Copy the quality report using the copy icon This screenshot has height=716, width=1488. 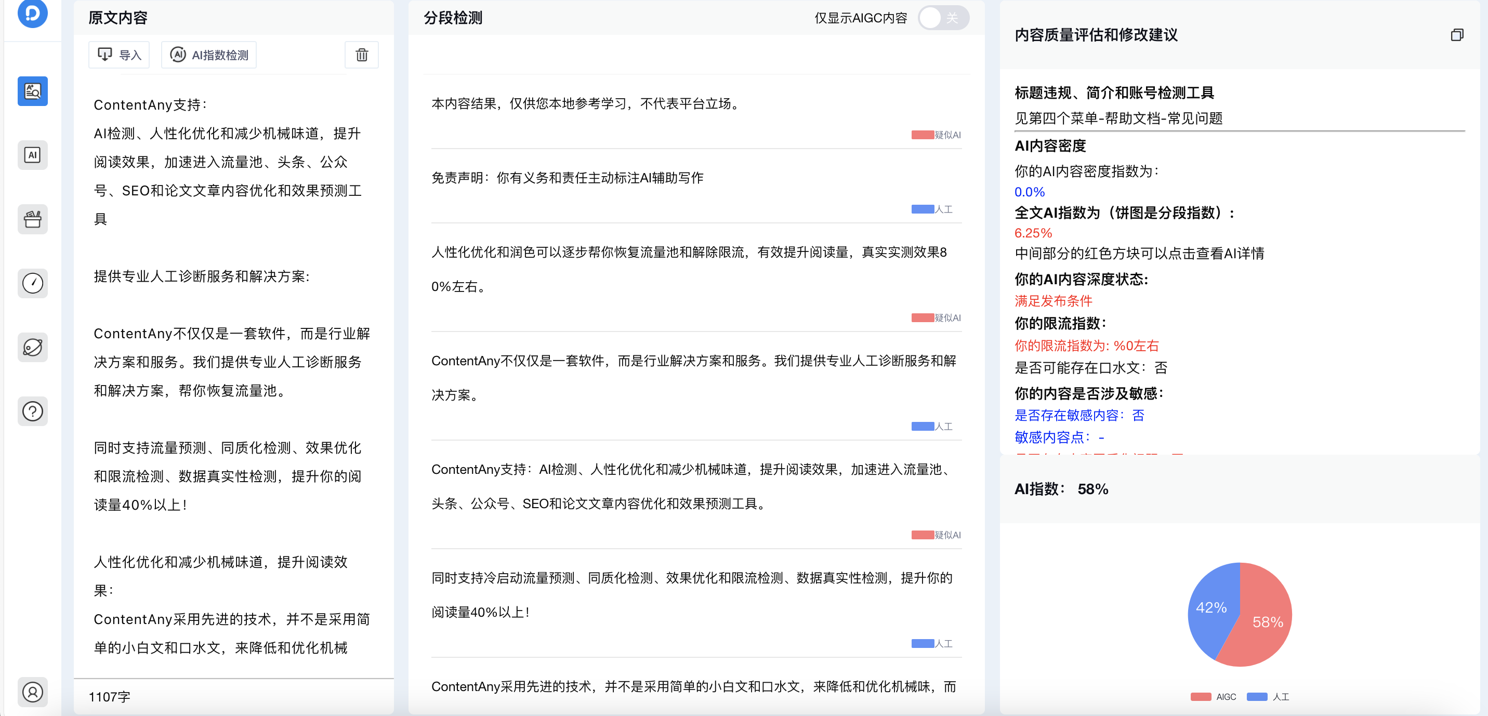(1457, 35)
